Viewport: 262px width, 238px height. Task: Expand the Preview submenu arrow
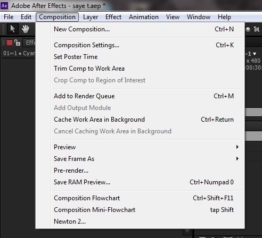(x=238, y=147)
